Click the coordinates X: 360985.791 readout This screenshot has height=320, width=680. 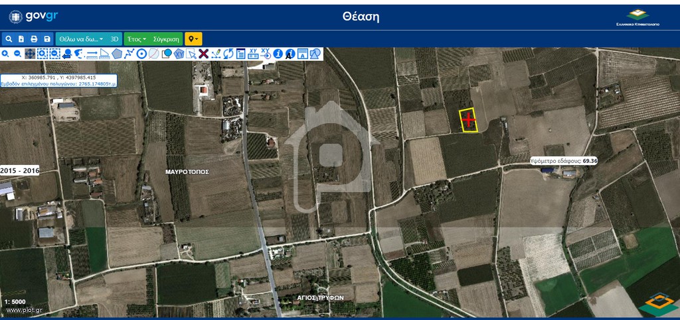(x=58, y=78)
